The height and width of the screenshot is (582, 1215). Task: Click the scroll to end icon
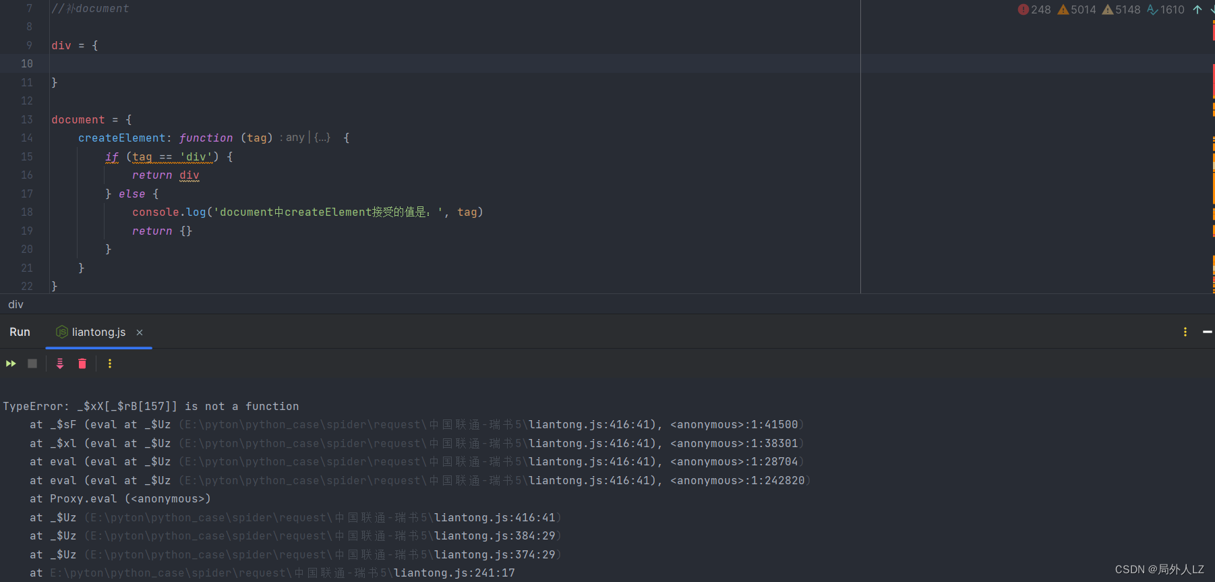pyautogui.click(x=60, y=363)
